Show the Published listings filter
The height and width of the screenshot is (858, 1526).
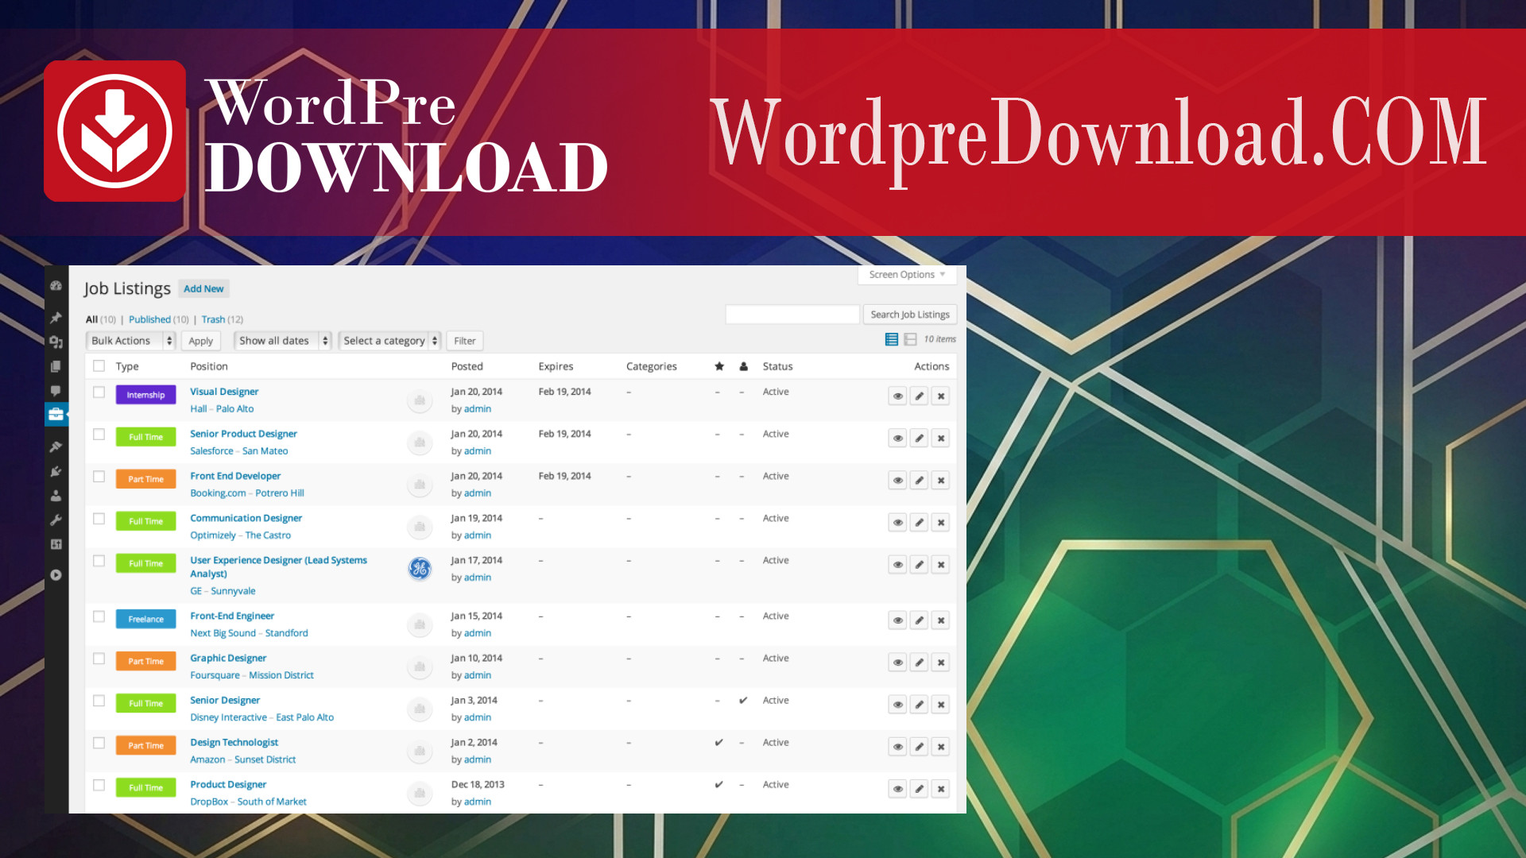pyautogui.click(x=149, y=319)
